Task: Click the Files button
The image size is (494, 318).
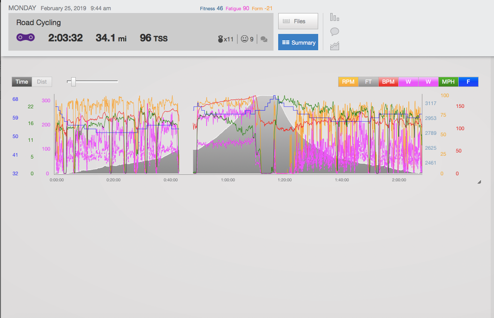Action: click(x=298, y=21)
